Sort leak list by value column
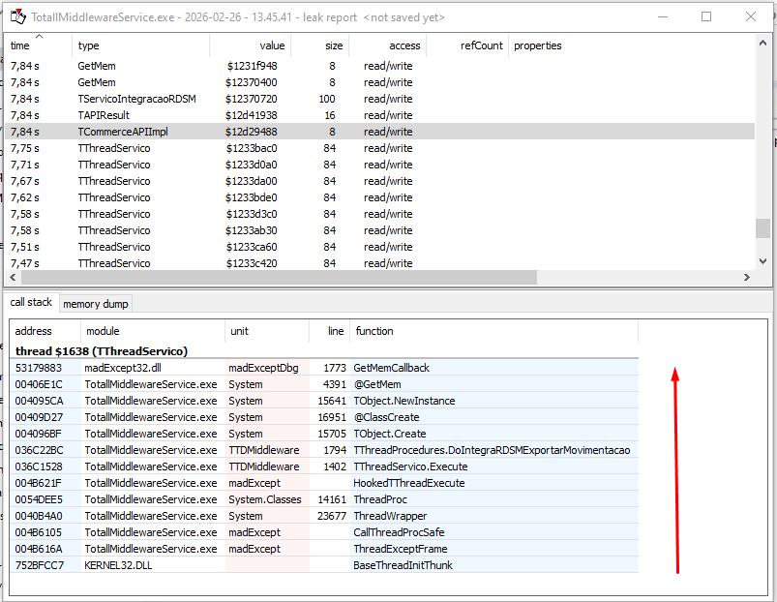This screenshot has width=777, height=602. coord(250,45)
